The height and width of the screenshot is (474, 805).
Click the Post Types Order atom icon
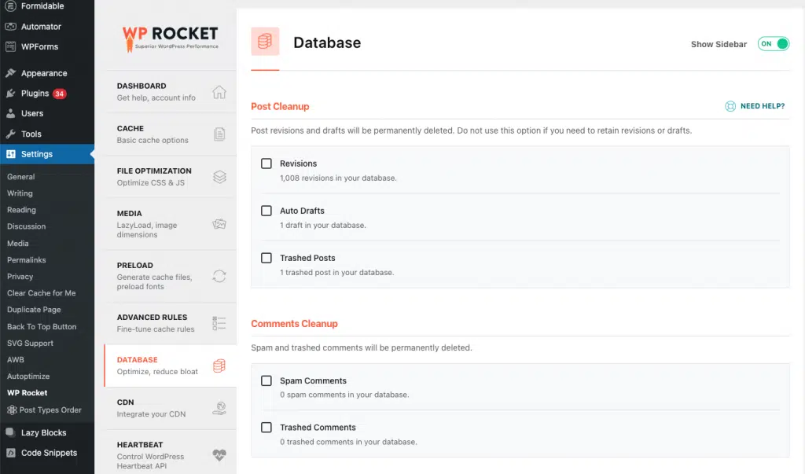point(12,410)
